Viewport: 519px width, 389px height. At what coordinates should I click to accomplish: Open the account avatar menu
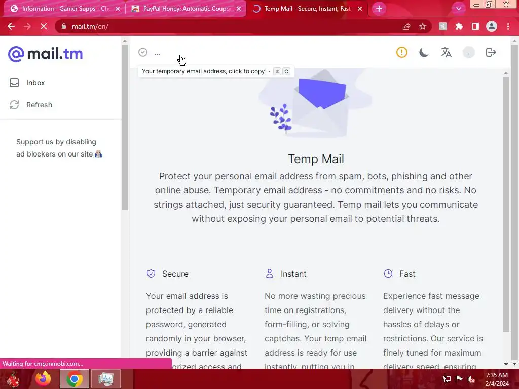click(x=469, y=52)
